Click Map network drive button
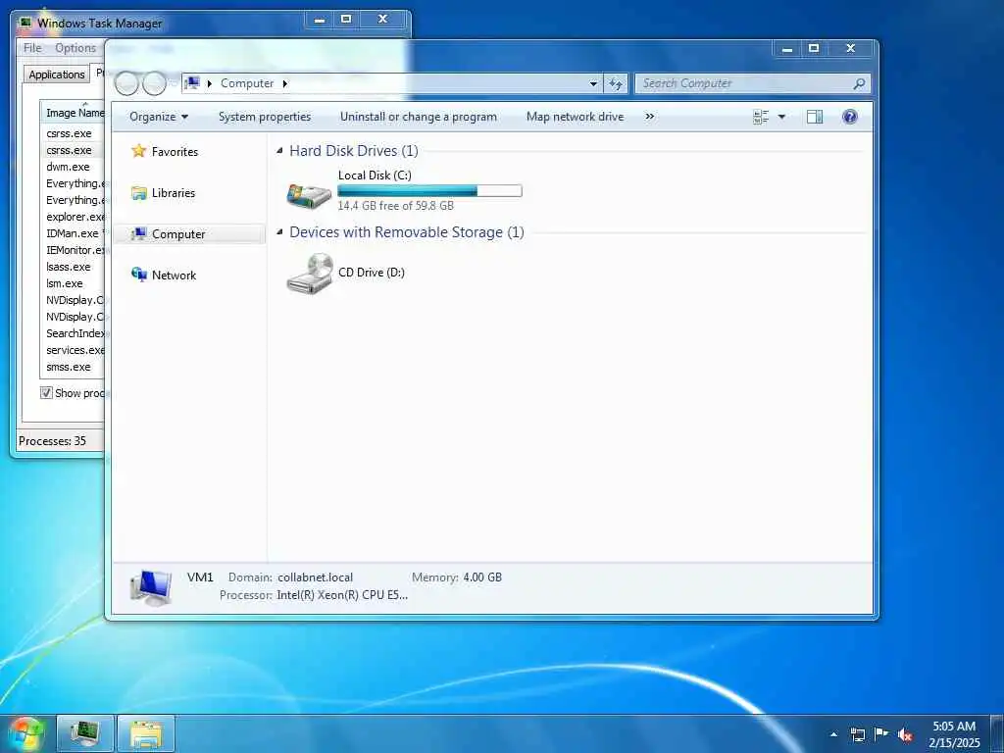1004x753 pixels. tap(575, 117)
